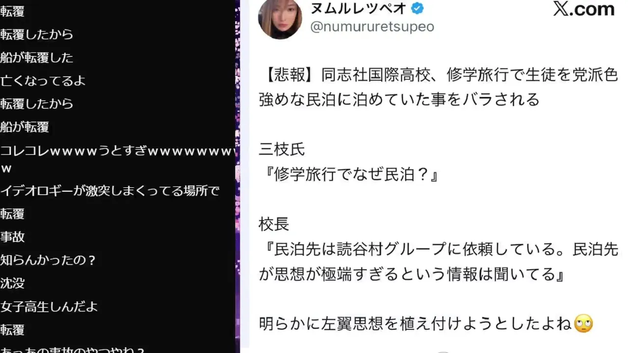Select the tweet headline starting with 【悲報】
The width and height of the screenshot is (628, 353).
(x=438, y=87)
